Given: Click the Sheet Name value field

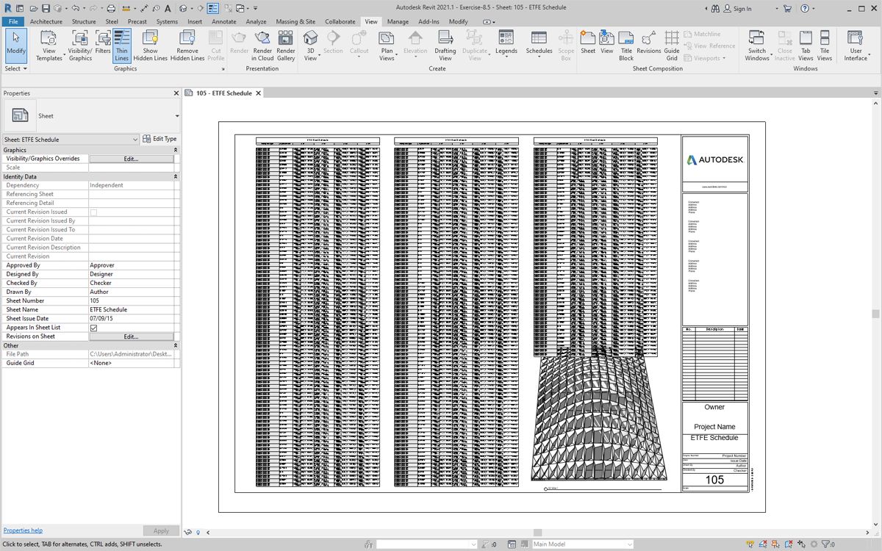Looking at the screenshot, I should 132,310.
